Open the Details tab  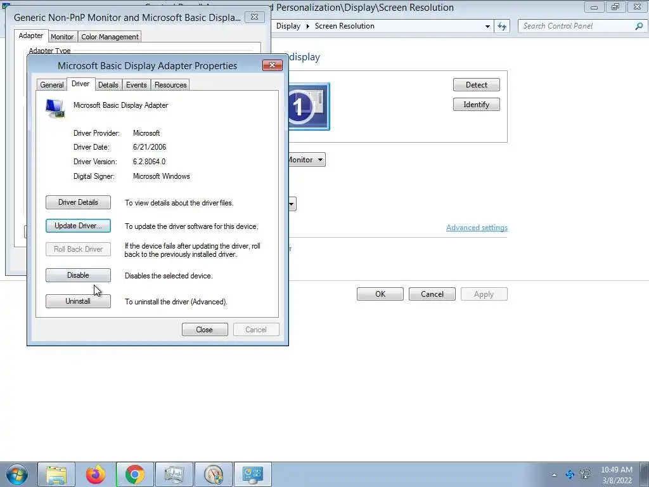coord(108,84)
